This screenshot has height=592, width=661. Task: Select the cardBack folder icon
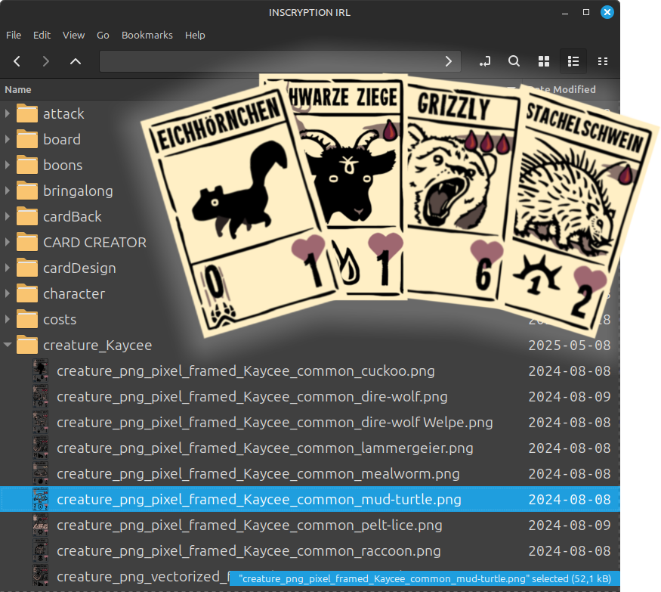(27, 216)
